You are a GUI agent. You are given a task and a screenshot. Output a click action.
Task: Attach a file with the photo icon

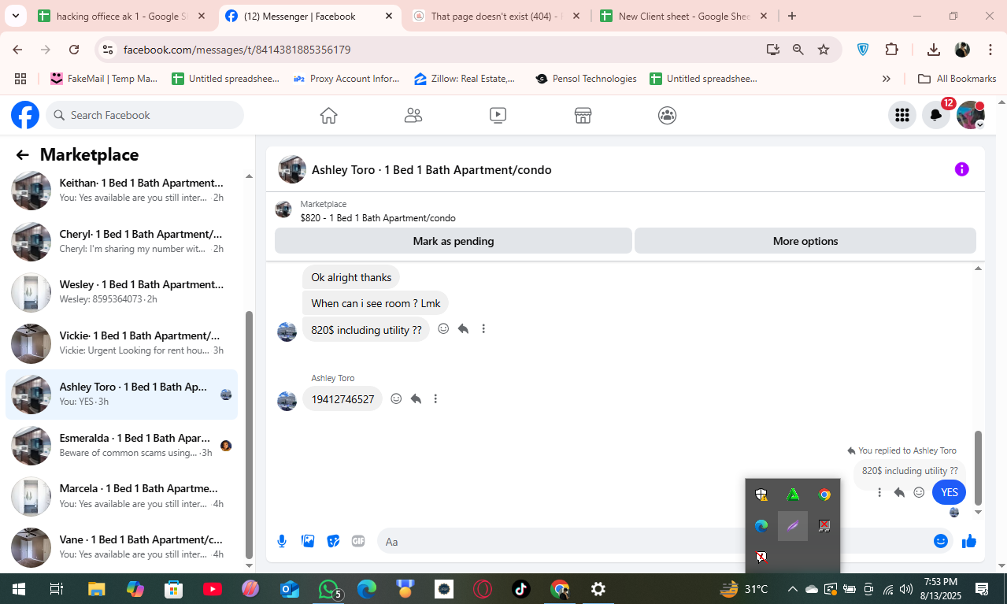[308, 541]
